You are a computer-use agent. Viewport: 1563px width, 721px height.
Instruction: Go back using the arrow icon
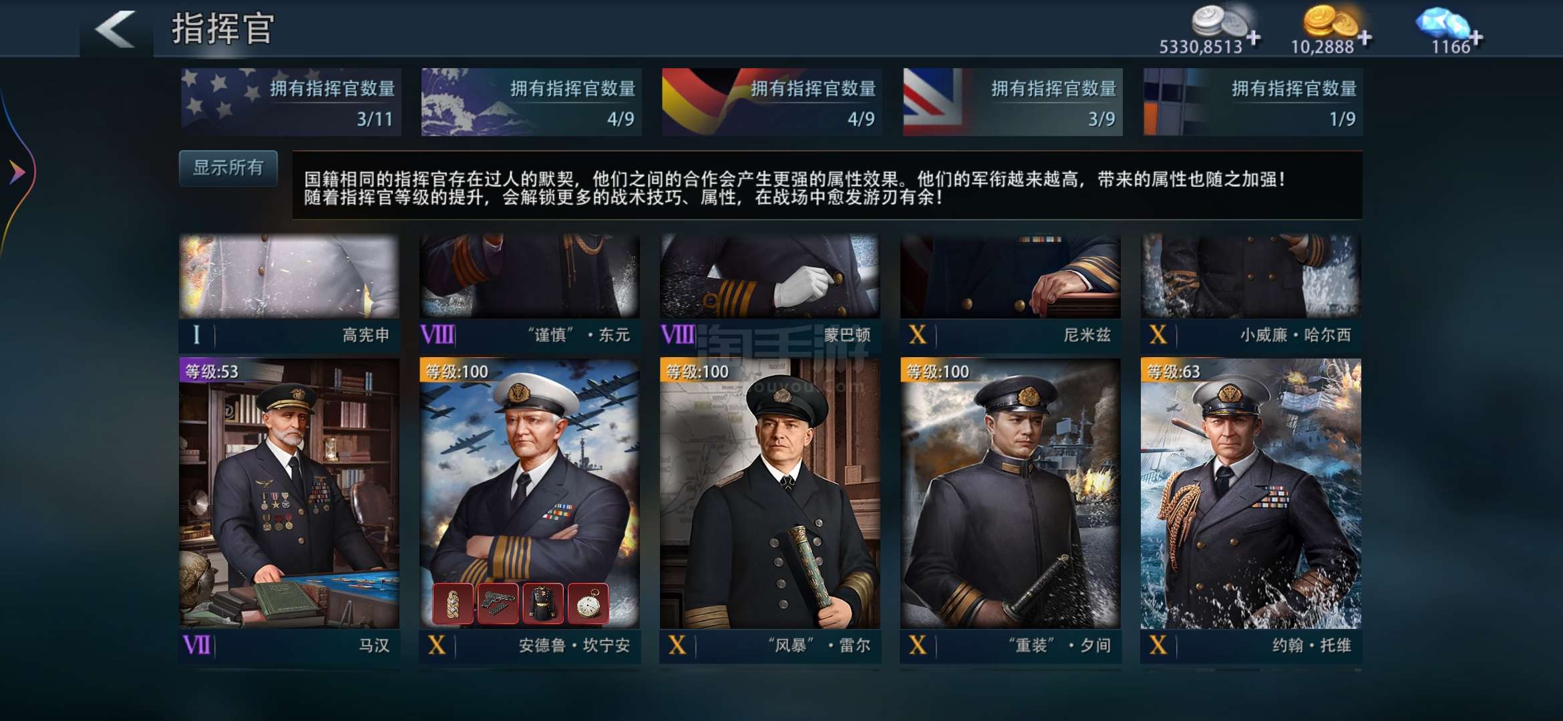(116, 29)
